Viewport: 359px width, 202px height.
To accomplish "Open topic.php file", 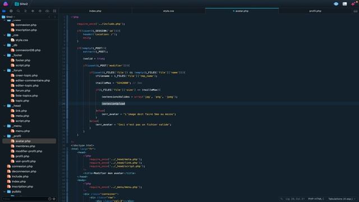I will (20, 100).
